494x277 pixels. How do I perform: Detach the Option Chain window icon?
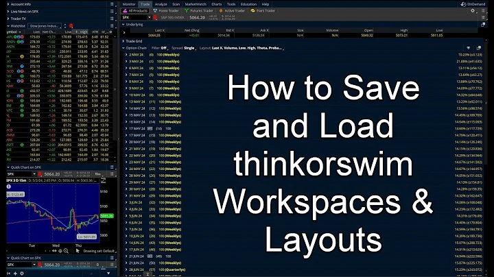click(479, 48)
